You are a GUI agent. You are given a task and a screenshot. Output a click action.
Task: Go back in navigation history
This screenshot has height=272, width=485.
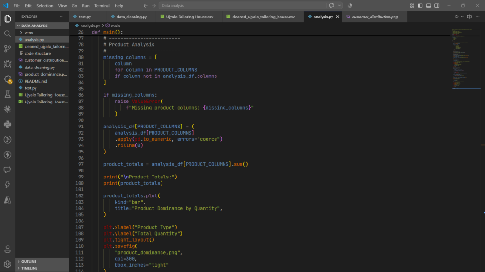coord(145,6)
